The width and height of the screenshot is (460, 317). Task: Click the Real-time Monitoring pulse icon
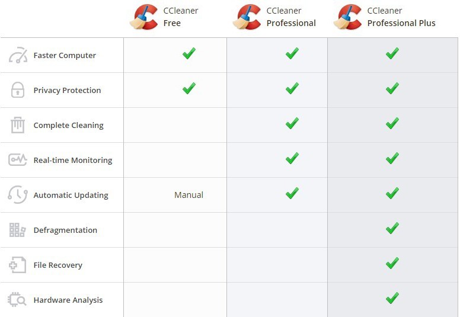[18, 160]
